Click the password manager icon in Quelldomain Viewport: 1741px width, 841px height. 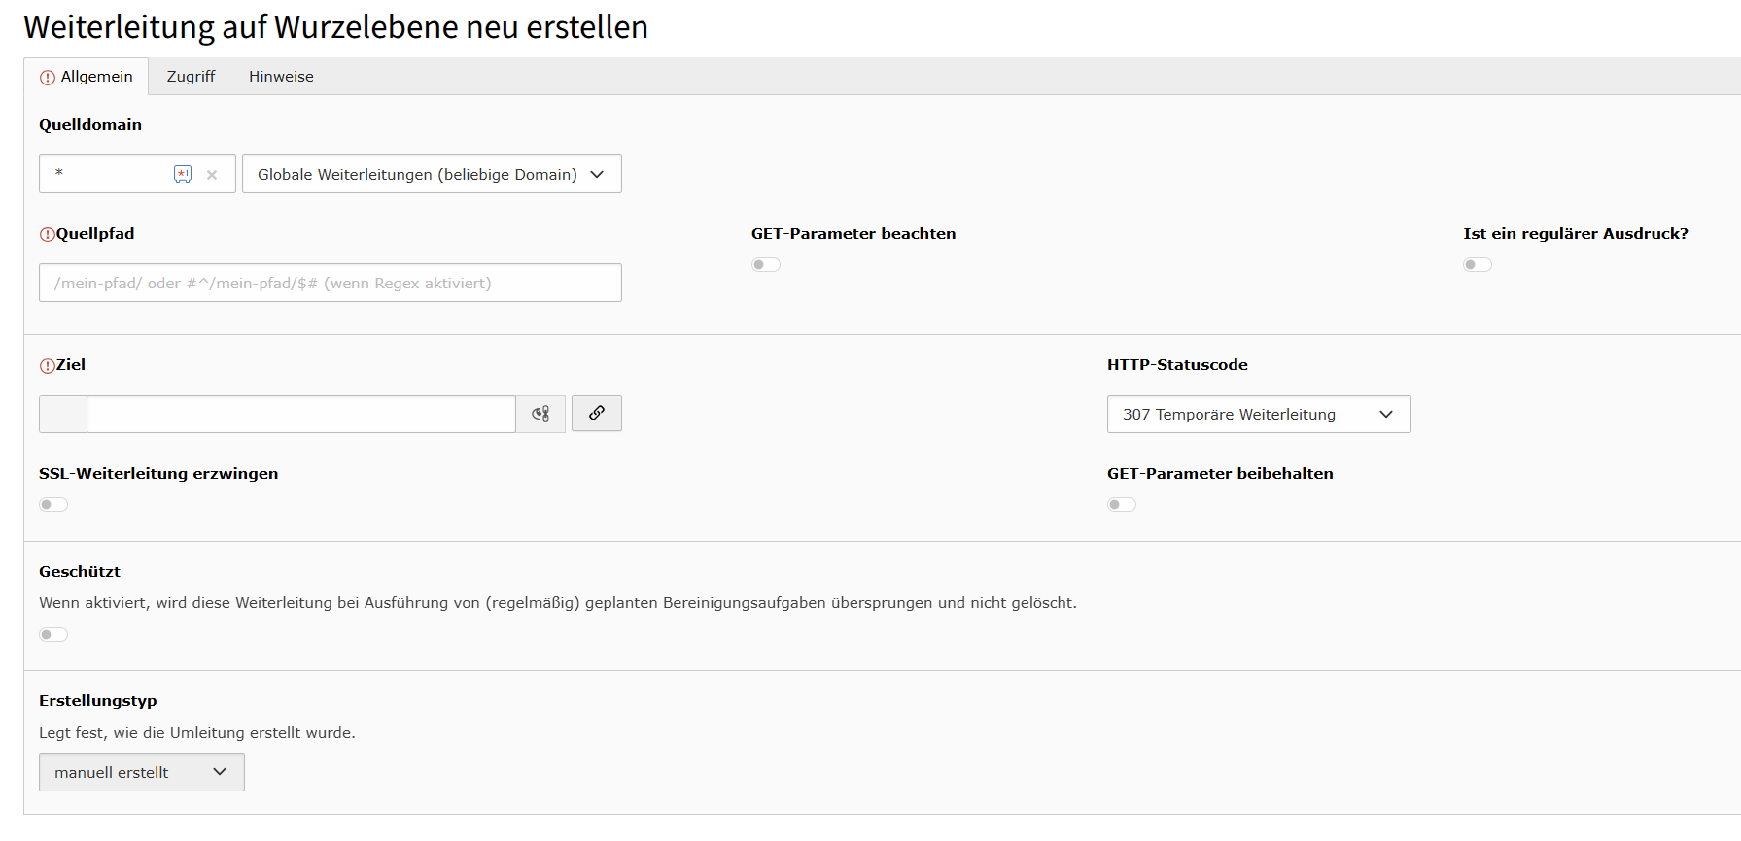[183, 174]
